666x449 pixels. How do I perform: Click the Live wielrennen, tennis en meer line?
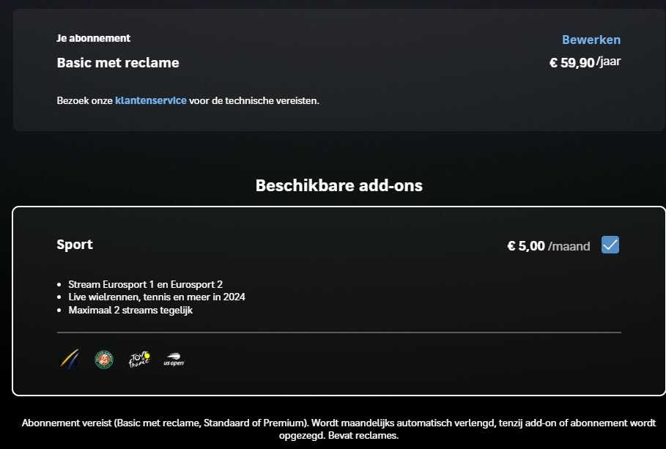pyautogui.click(x=157, y=297)
